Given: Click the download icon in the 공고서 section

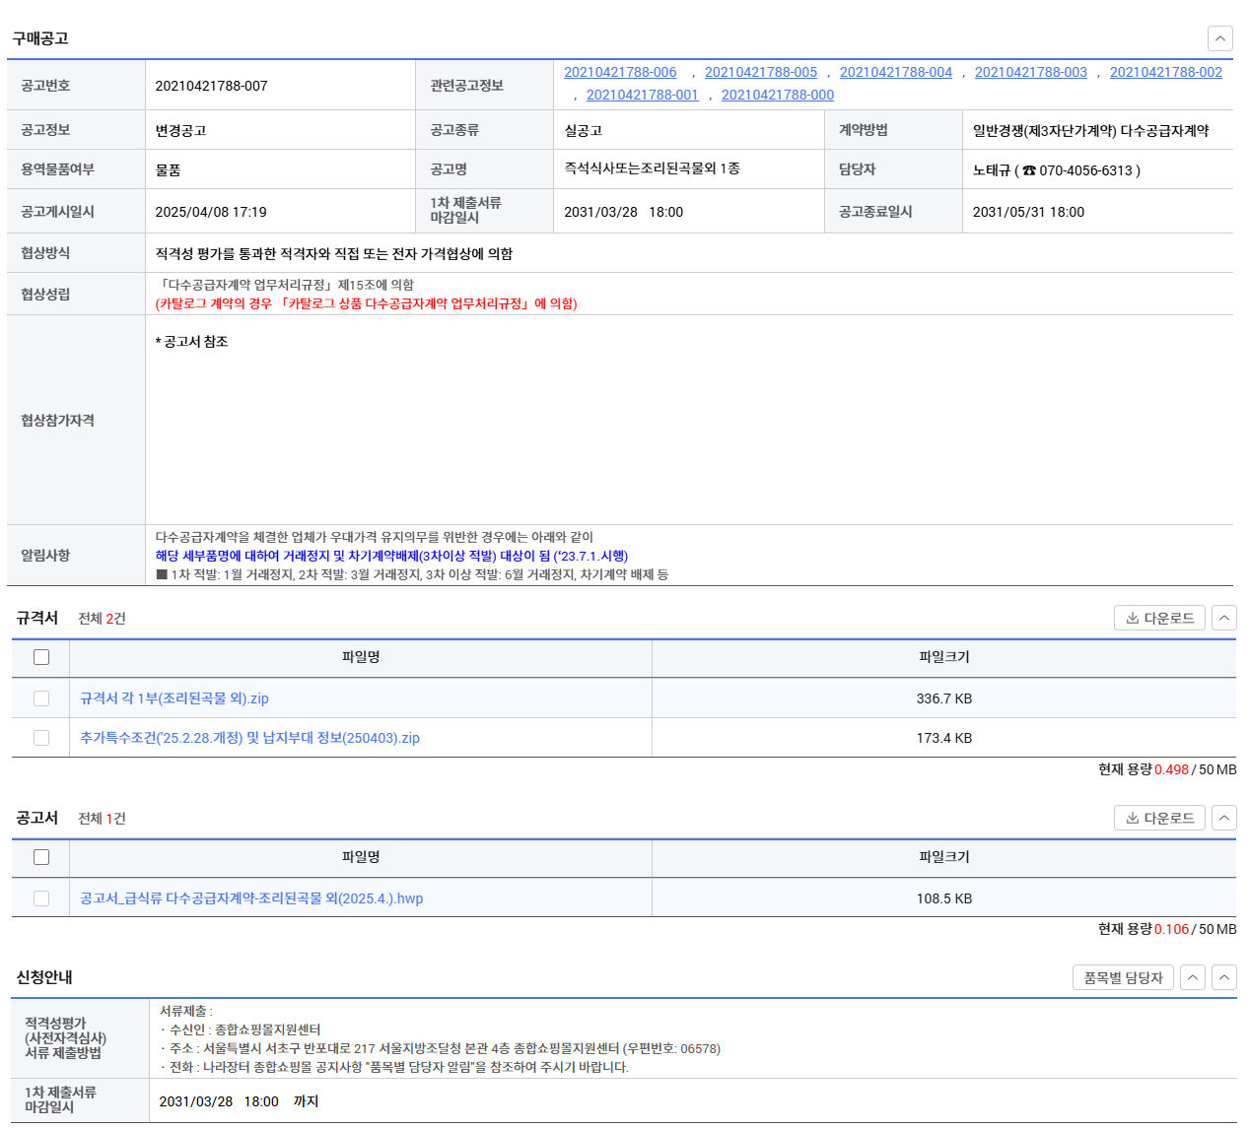Looking at the screenshot, I should (1133, 818).
